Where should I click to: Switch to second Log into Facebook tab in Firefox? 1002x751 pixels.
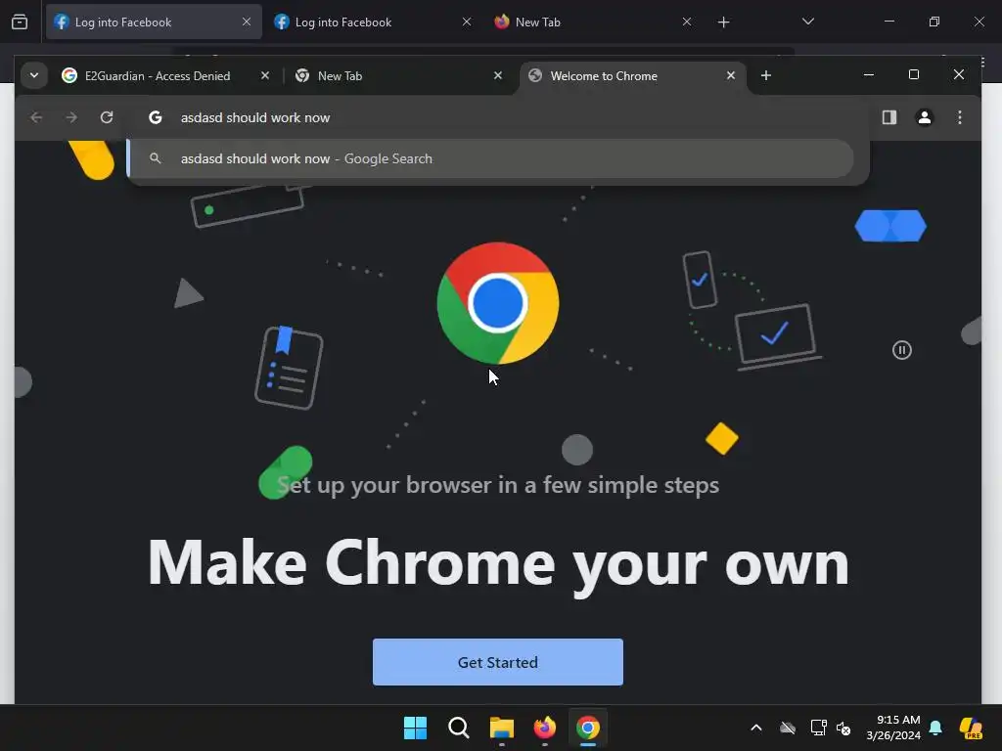point(373,22)
